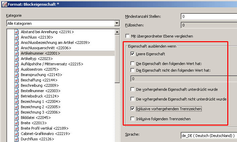Image resolution: width=237 pixels, height=142 pixels.
Task: Select Durchfluss <22126> entry
Action: tap(37, 139)
